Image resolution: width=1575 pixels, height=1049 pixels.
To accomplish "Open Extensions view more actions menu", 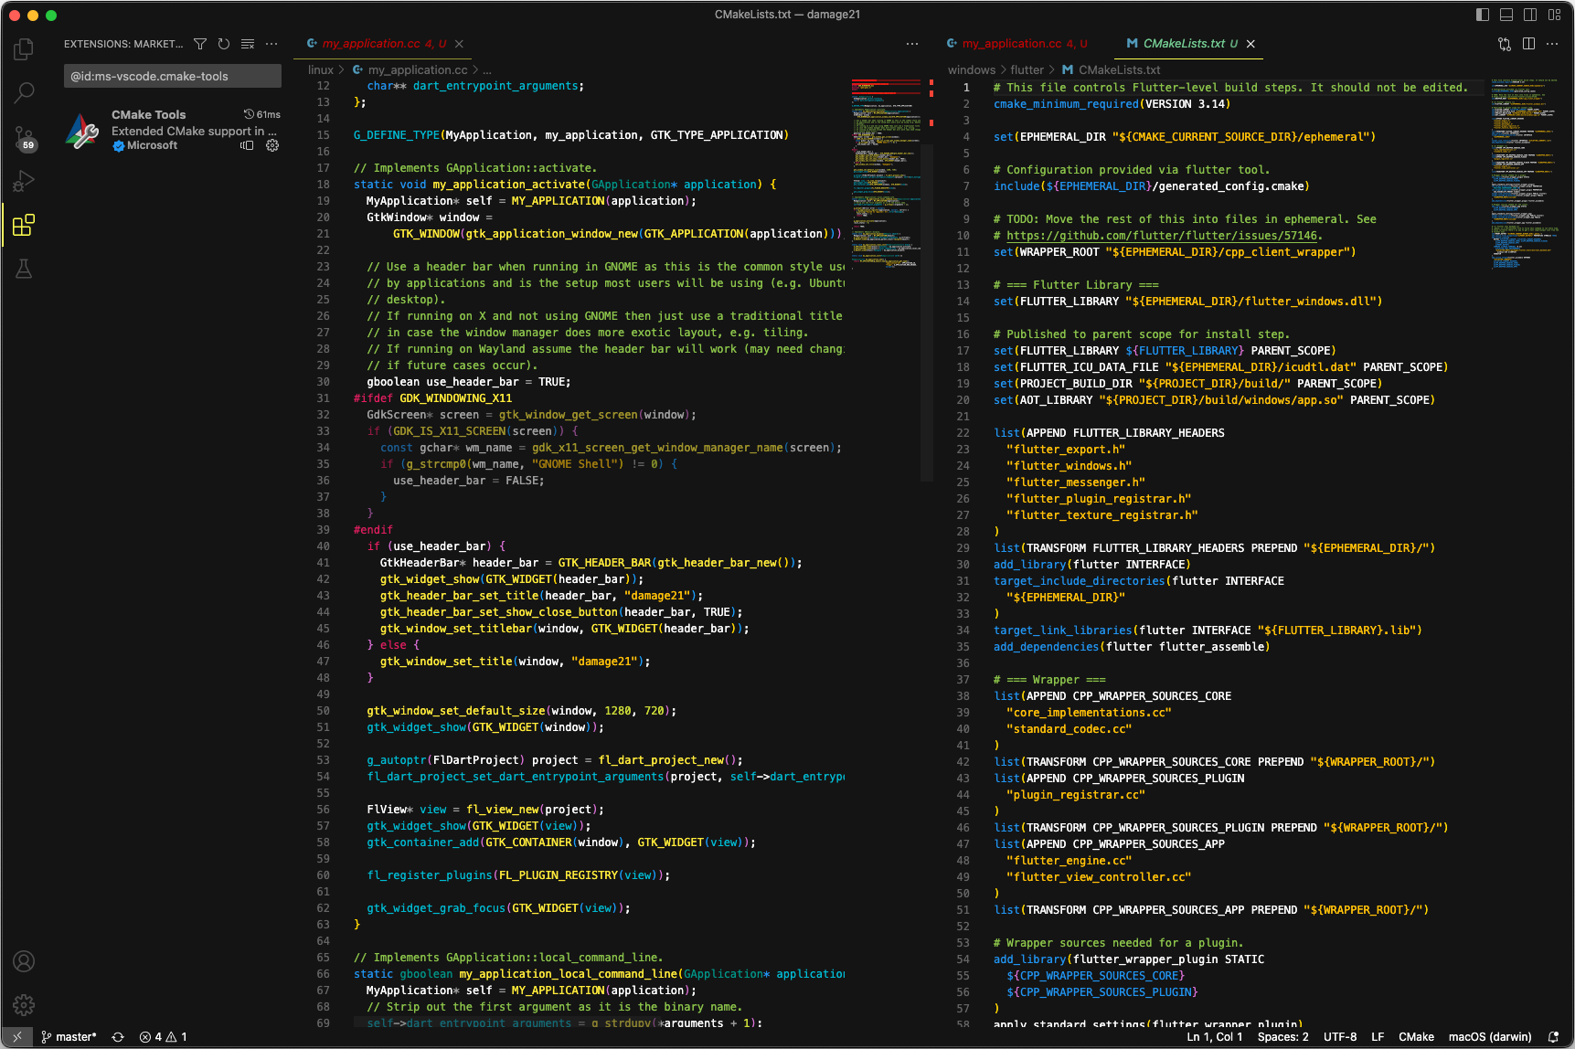I will pos(271,44).
